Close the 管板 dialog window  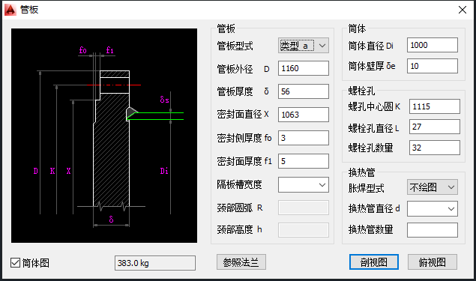pos(462,10)
